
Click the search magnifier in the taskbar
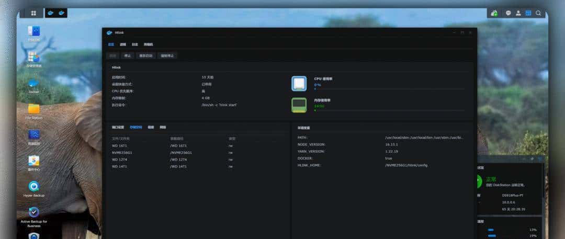click(x=538, y=13)
